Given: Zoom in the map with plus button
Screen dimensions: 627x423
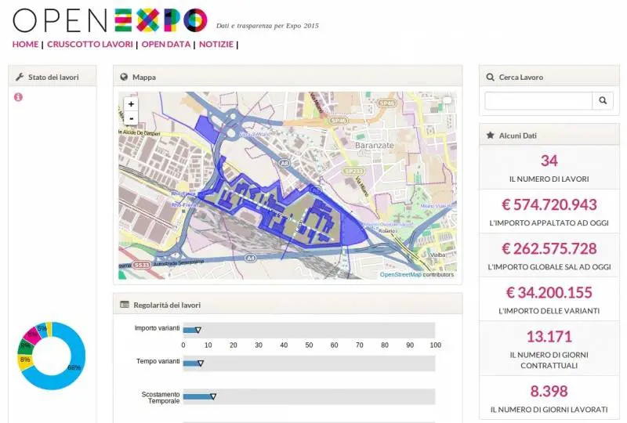Looking at the screenshot, I should (x=131, y=104).
